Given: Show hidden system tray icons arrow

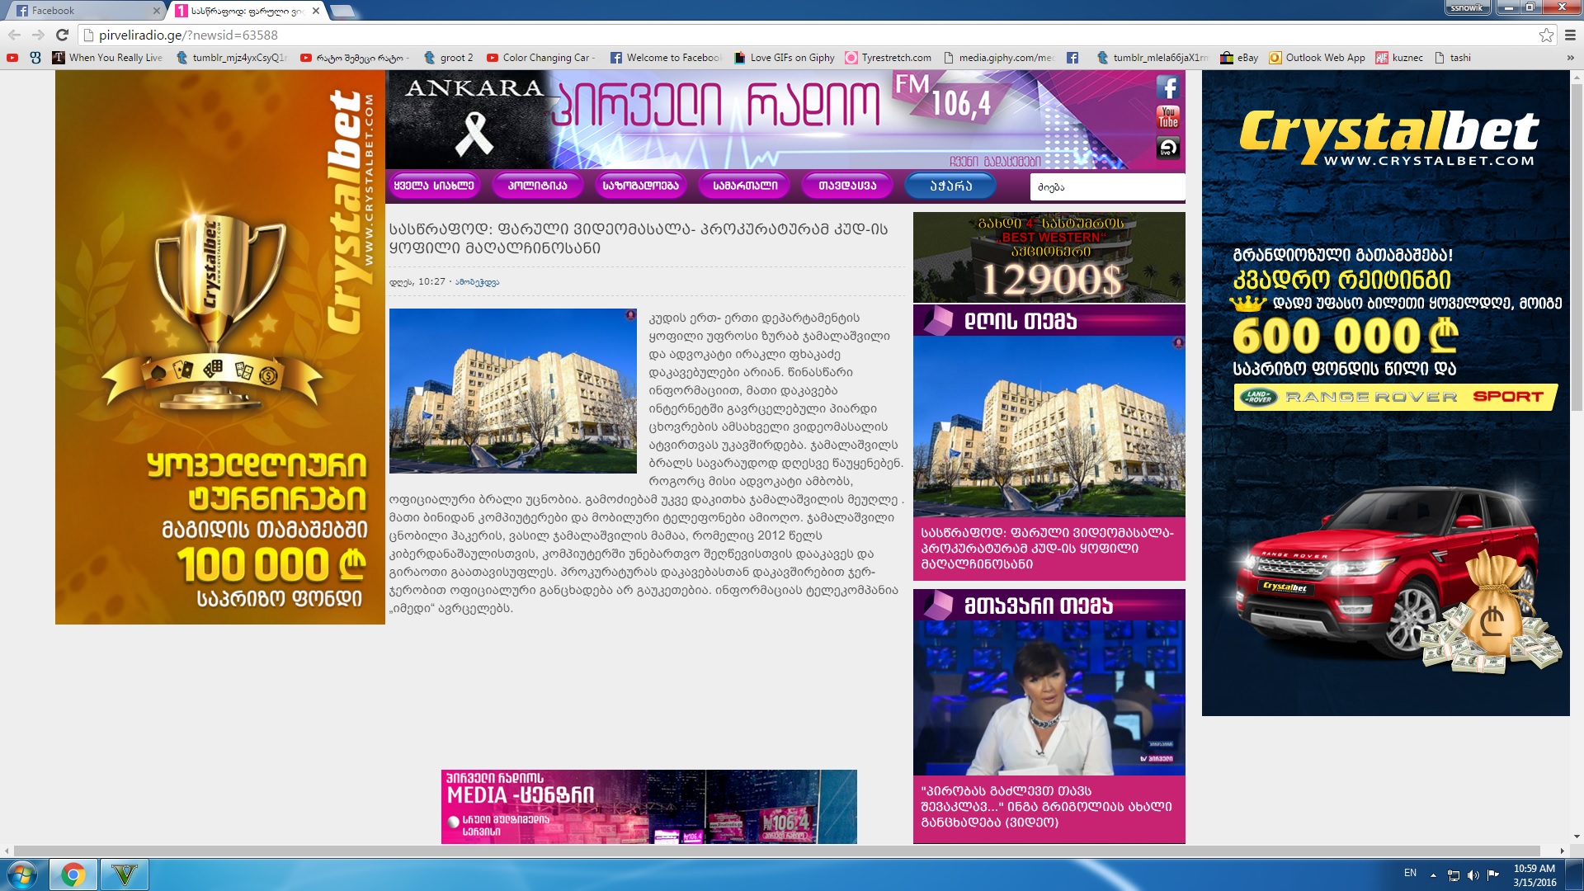Looking at the screenshot, I should pos(1433,874).
